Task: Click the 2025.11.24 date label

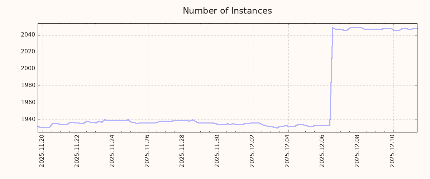Action: (112, 151)
